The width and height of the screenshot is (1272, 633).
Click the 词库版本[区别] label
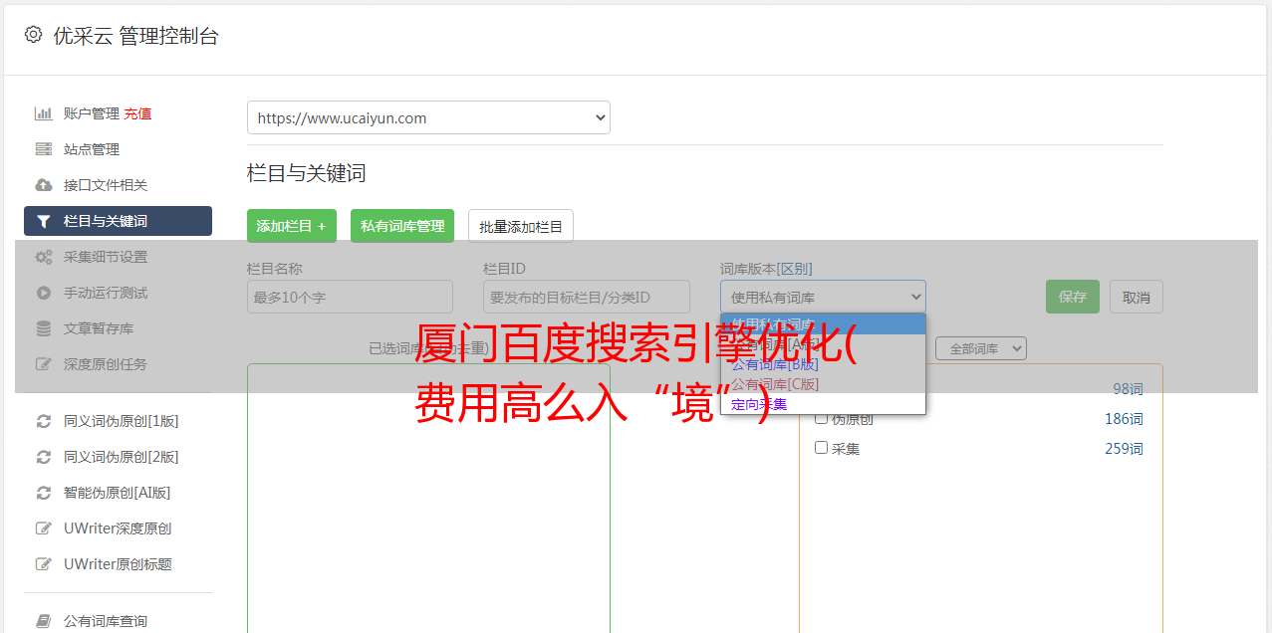click(x=766, y=269)
